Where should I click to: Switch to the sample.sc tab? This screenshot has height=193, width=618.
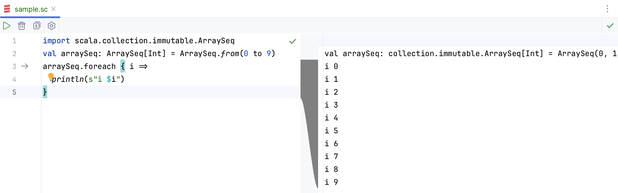(31, 9)
